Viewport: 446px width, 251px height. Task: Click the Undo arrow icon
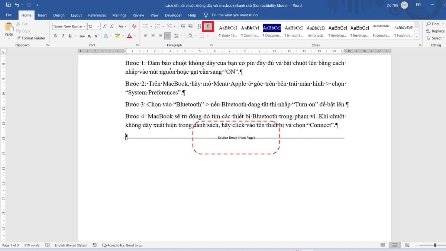[x=17, y=5]
